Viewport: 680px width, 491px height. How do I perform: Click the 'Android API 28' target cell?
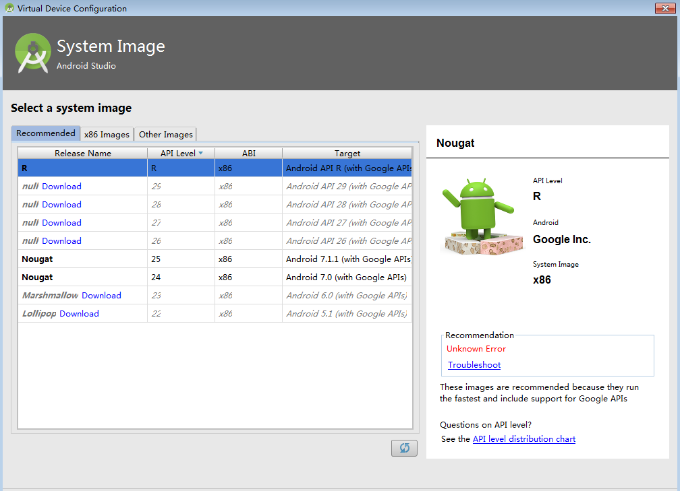tap(347, 204)
